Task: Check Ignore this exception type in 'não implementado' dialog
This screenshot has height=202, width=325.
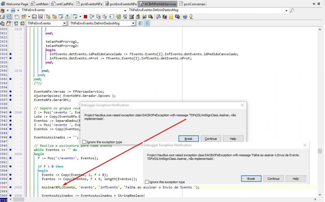Action: [84, 142]
